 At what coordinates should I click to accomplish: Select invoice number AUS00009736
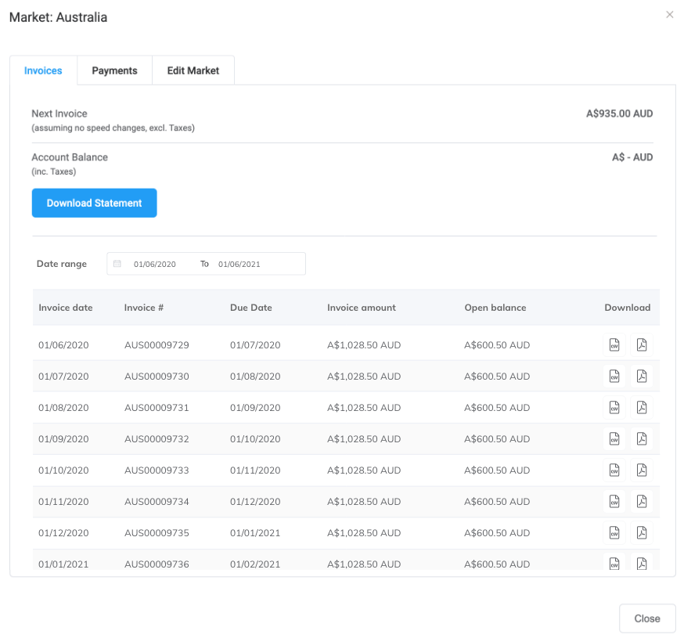157,564
